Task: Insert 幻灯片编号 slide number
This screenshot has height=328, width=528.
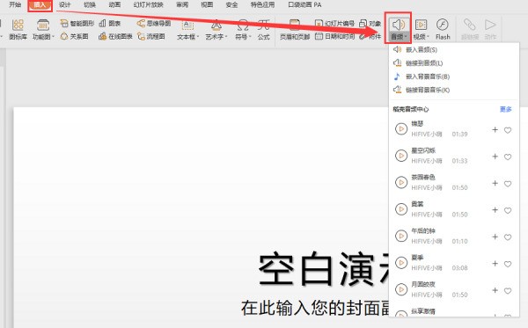Action: tap(334, 23)
